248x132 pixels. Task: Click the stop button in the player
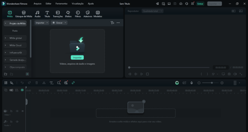point(147,74)
